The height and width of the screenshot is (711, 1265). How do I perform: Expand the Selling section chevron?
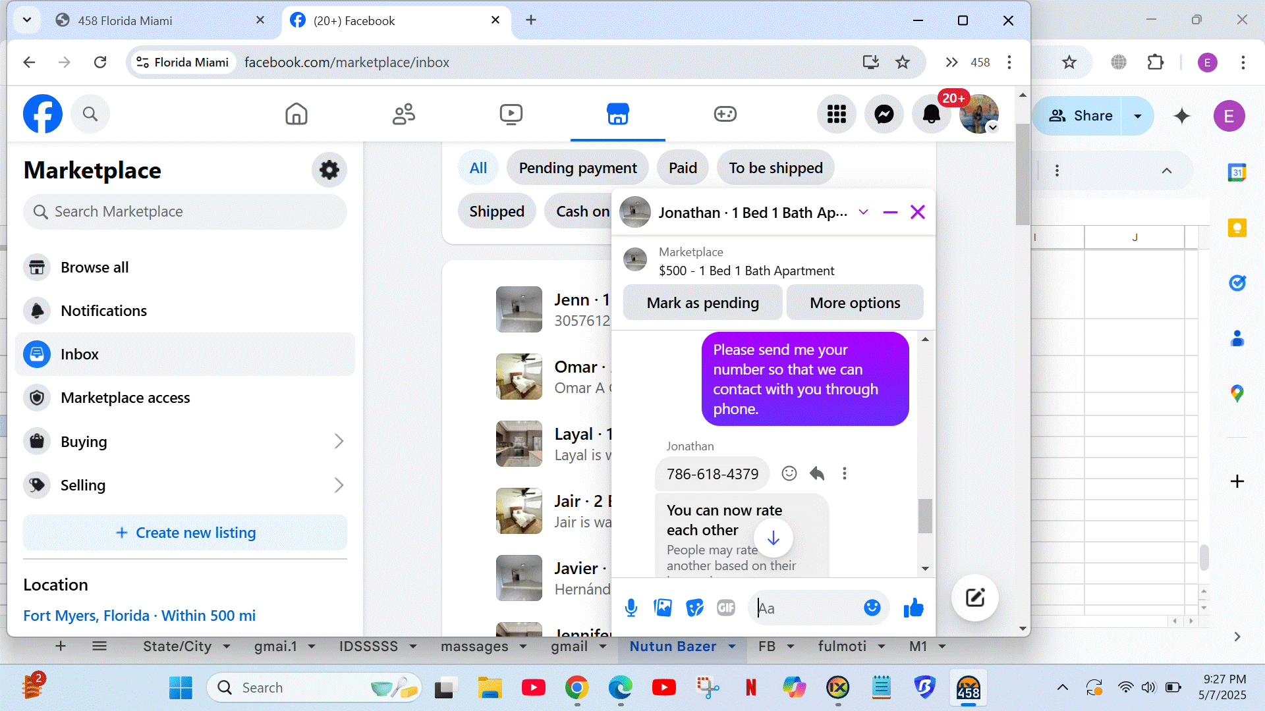(339, 485)
